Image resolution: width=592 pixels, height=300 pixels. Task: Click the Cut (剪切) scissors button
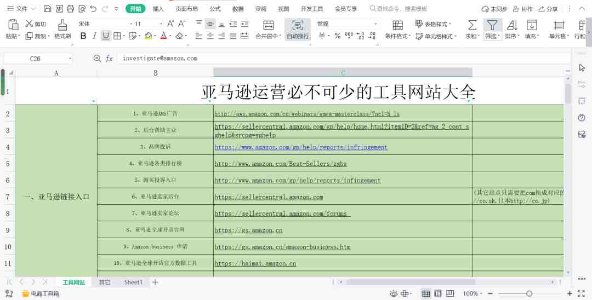click(36, 24)
